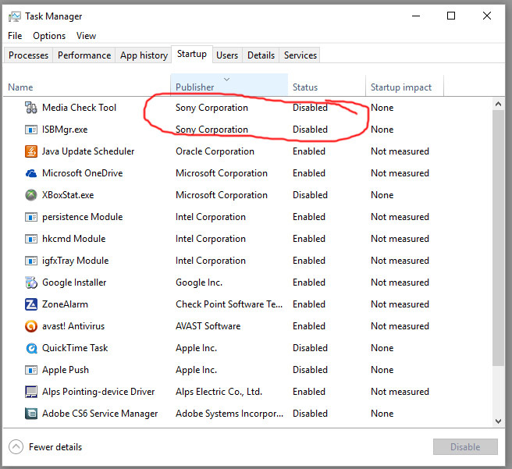Click the Oracle Corporation publisher cell
This screenshot has height=469, width=512.
tap(215, 151)
